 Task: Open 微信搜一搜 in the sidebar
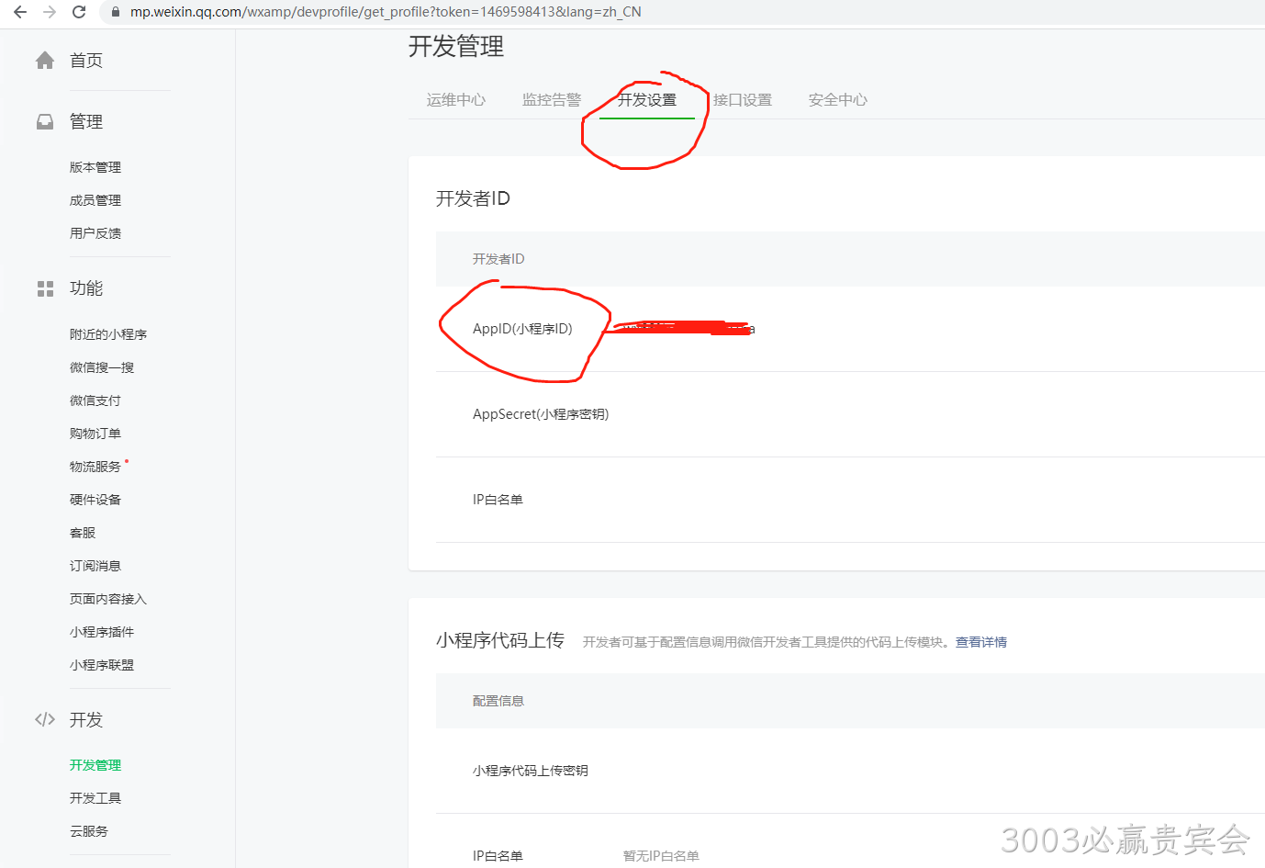click(x=102, y=367)
